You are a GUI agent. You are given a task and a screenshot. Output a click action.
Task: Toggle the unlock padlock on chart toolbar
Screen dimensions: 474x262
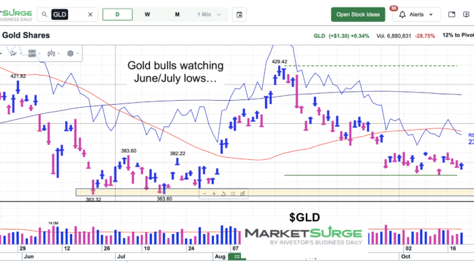point(242,194)
